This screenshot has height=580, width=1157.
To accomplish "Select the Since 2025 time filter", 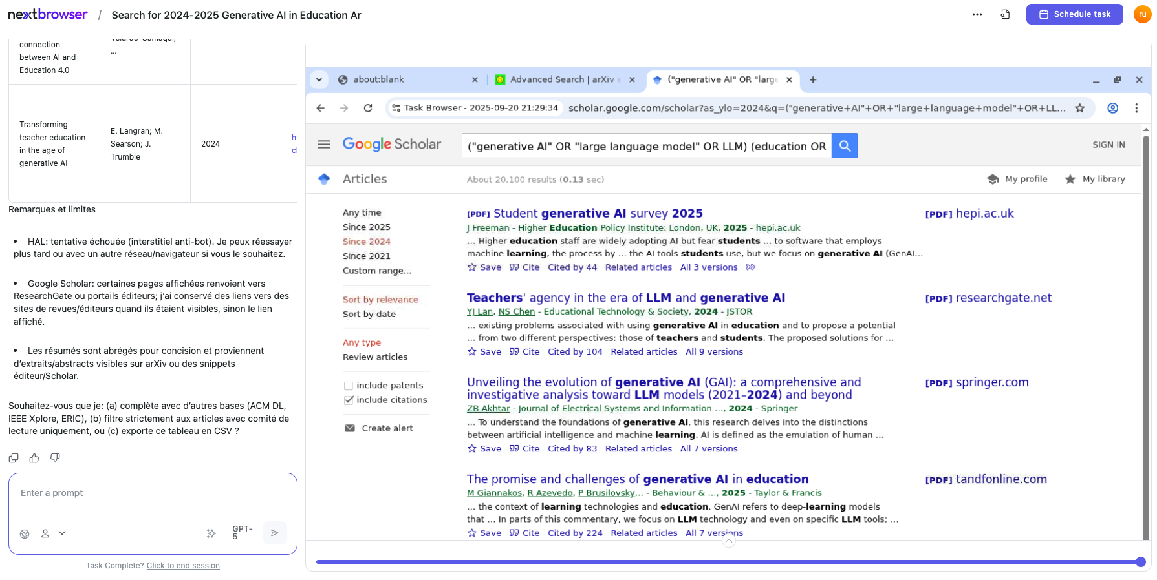I will click(x=366, y=227).
